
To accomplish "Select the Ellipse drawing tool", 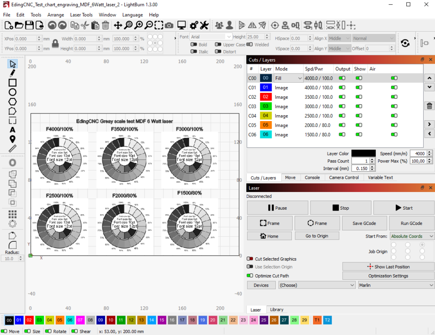I will point(13,92).
